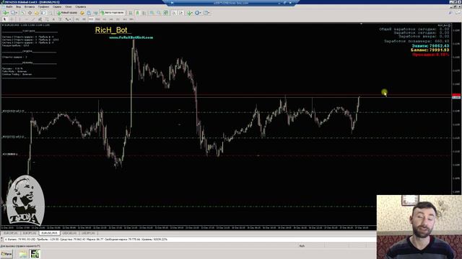Select the trendline drawing tool
This screenshot has height=259, width=462.
(x=33, y=19)
